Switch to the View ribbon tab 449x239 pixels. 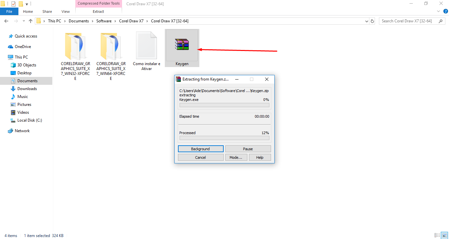coord(66,12)
